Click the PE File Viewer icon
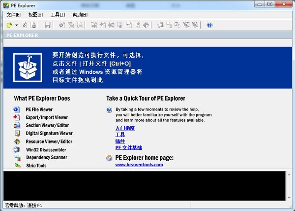Image resolution: width=295 pixels, height=211 pixels. [x=16, y=109]
